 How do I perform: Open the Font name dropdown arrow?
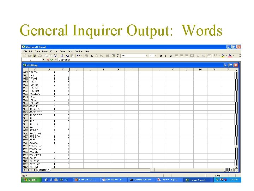point(147,56)
